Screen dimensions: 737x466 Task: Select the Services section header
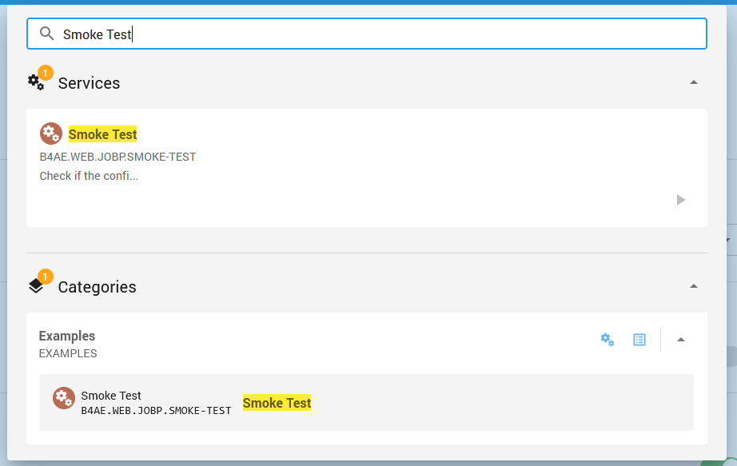[x=89, y=83]
